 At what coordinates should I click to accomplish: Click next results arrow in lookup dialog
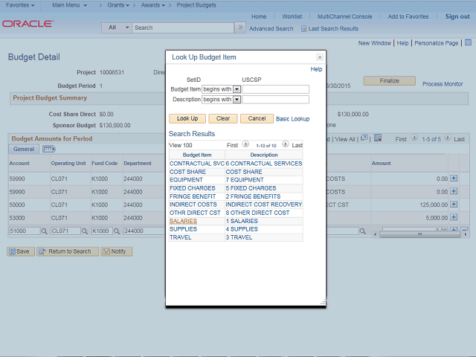285,144
